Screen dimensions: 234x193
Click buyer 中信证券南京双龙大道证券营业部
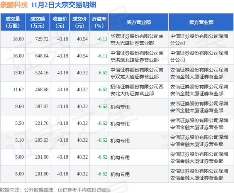tap(137, 73)
